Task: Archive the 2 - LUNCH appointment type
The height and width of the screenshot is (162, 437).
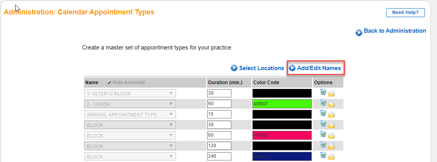Action: [x=332, y=104]
